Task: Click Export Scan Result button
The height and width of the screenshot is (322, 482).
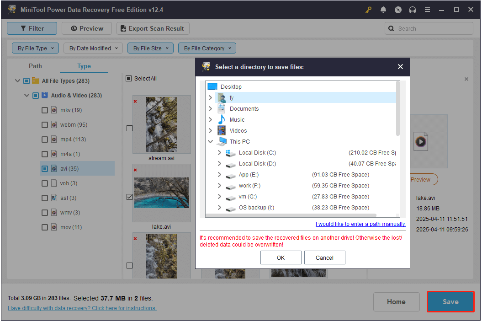Action: click(x=153, y=28)
